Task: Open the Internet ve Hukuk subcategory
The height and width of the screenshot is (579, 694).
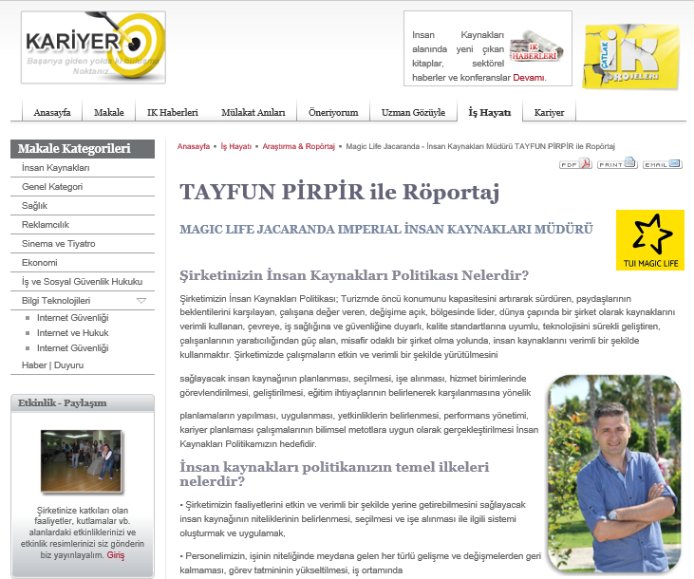Action: (73, 333)
